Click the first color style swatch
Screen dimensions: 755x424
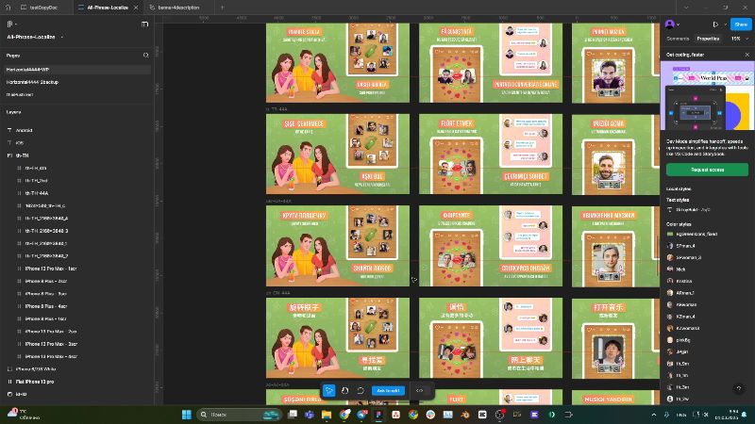click(x=670, y=234)
